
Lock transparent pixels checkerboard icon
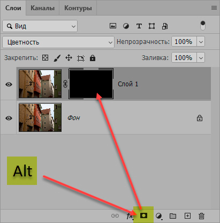(45, 58)
